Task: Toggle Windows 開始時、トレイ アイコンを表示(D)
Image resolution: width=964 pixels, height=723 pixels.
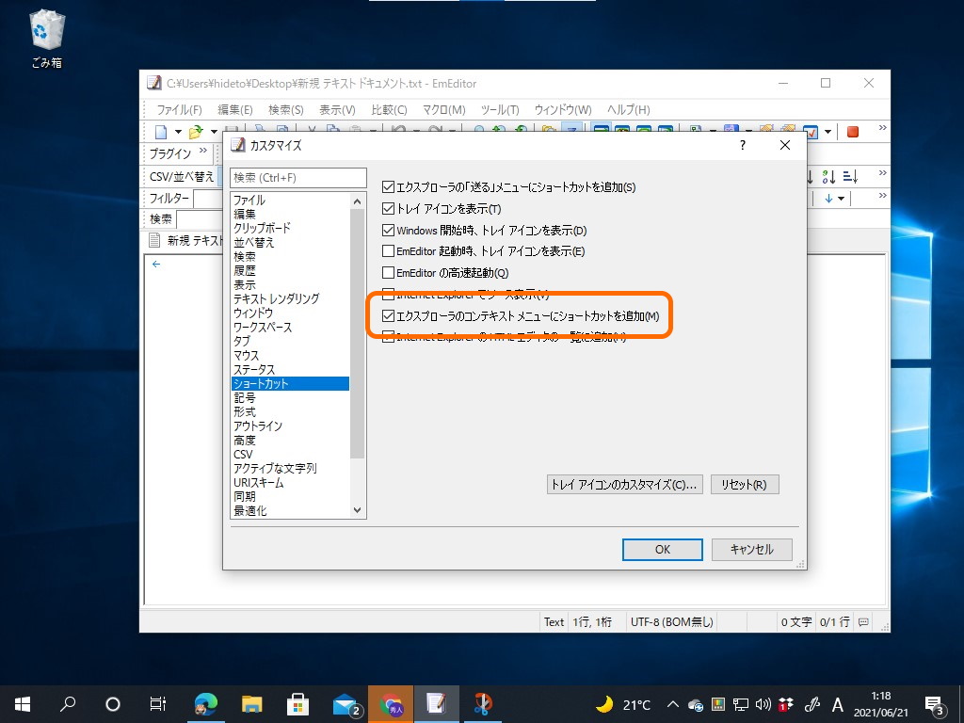Action: 388,230
